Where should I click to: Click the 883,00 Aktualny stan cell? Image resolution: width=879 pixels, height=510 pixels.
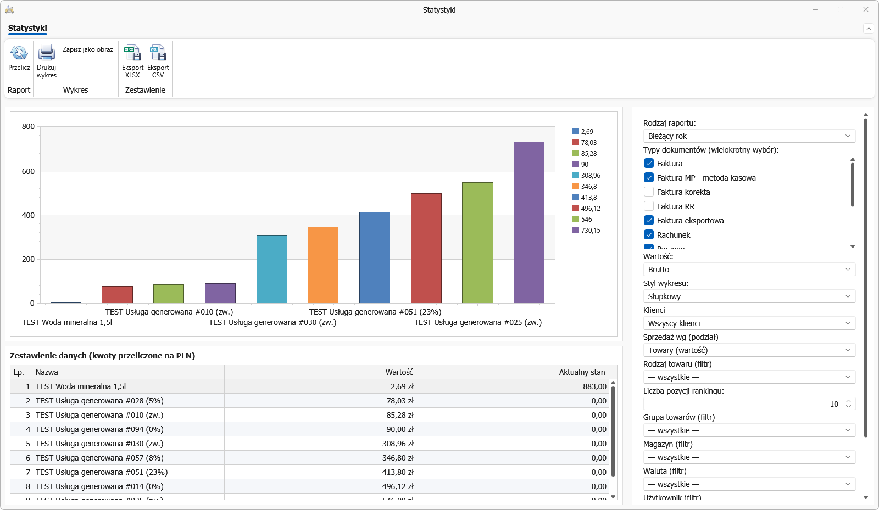click(x=513, y=386)
